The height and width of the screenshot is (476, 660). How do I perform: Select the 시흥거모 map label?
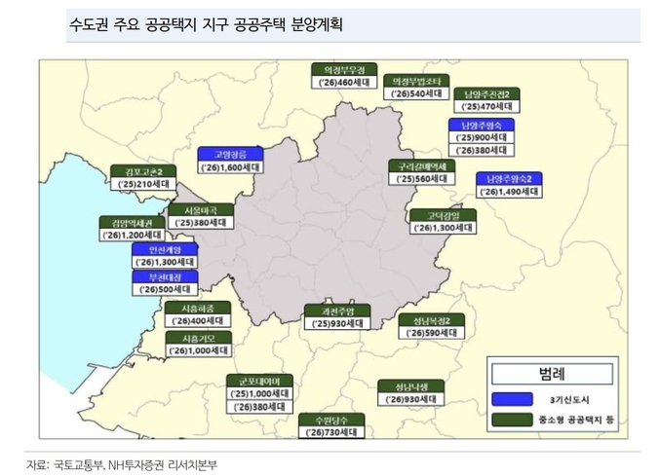click(x=200, y=337)
